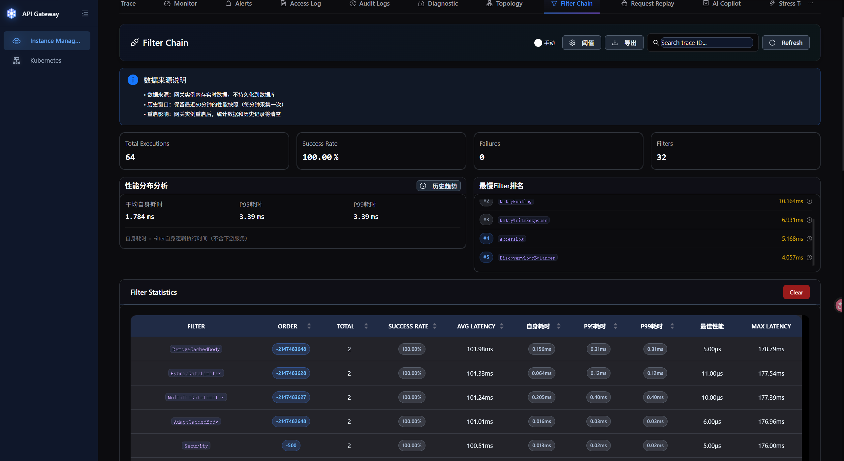The width and height of the screenshot is (844, 461).
Task: Open the Audit Logs tab
Action: pos(370,4)
